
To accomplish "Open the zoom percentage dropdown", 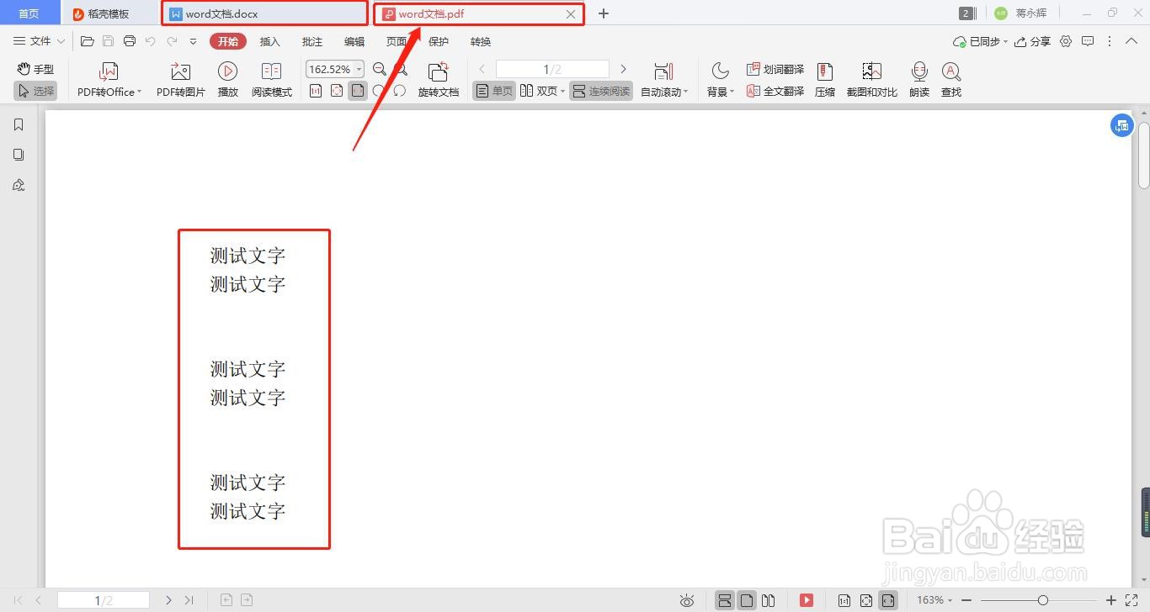I will coord(357,69).
